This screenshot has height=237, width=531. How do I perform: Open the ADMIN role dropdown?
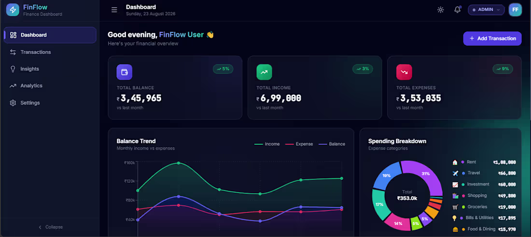pyautogui.click(x=486, y=10)
